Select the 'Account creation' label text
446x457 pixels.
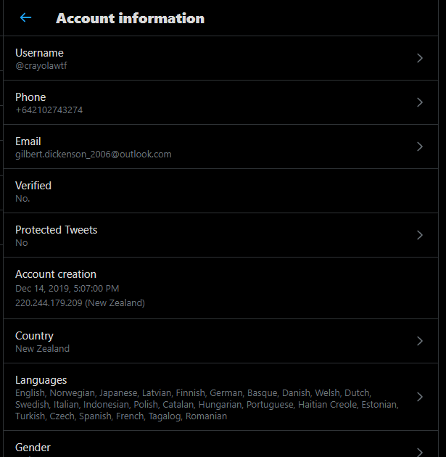56,274
